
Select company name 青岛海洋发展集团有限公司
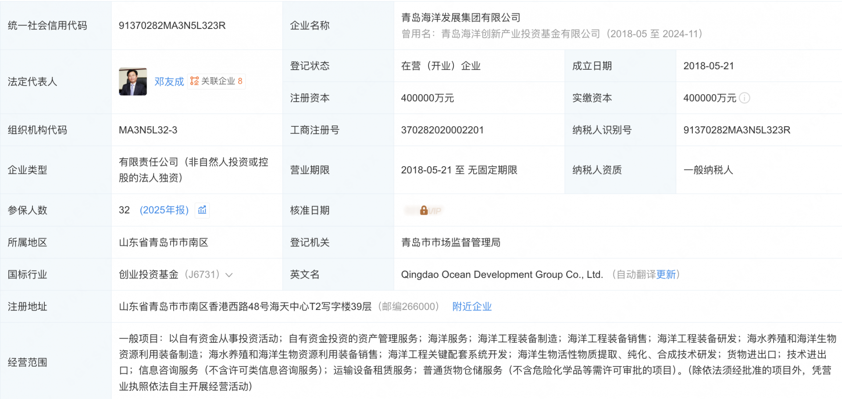[461, 18]
